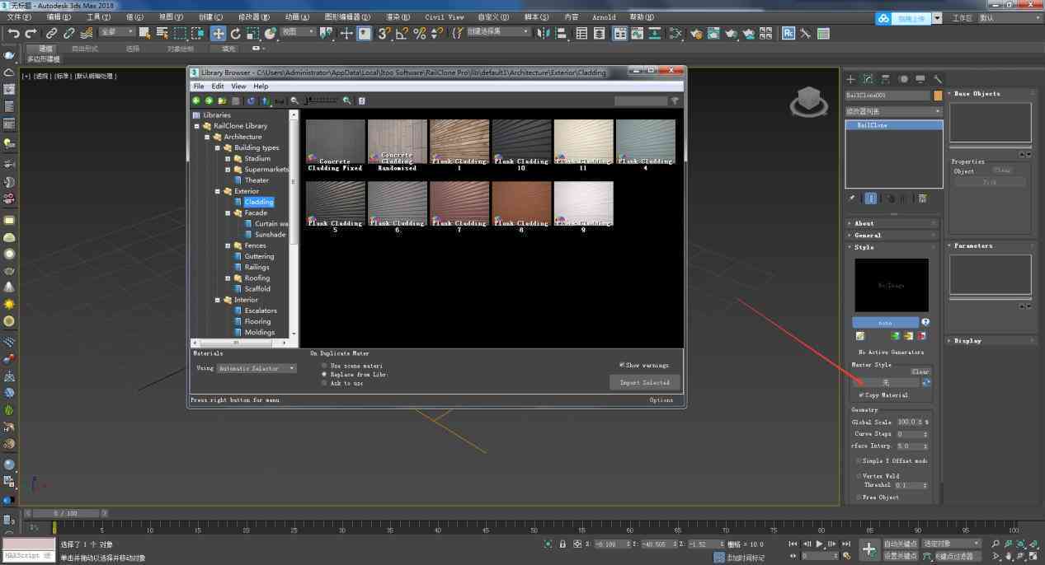
Task: Toggle the Percent Snap tool
Action: click(x=419, y=33)
